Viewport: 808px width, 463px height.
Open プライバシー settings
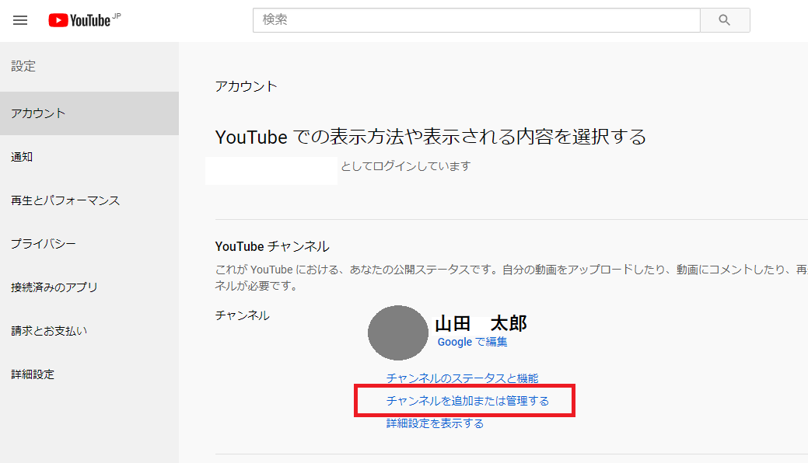click(89, 244)
